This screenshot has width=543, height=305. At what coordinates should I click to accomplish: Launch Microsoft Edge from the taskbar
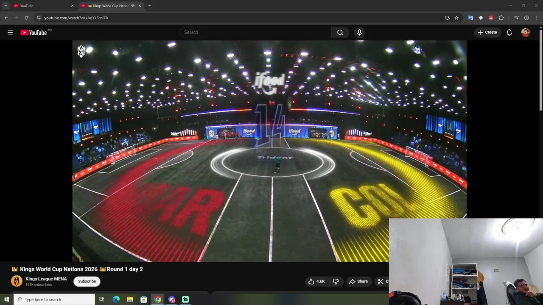point(116,299)
